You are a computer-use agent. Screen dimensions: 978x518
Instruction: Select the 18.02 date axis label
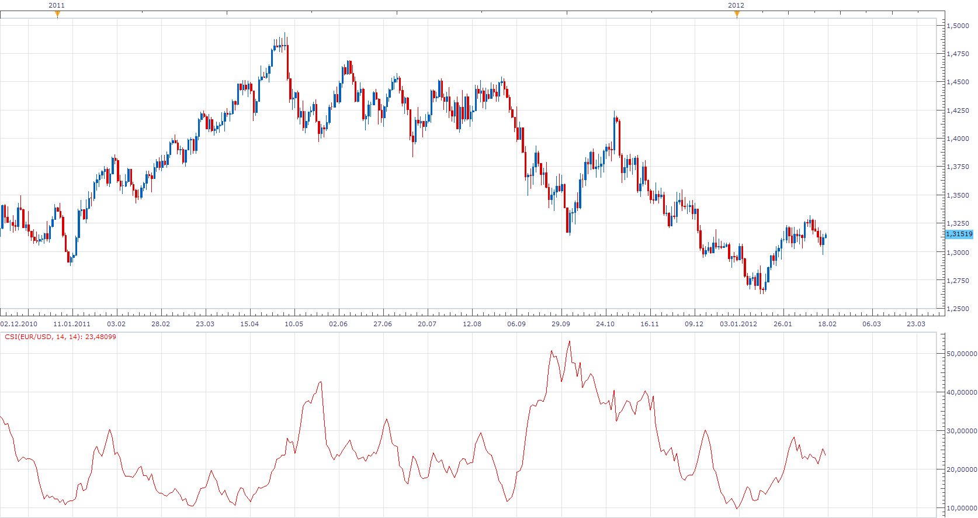827,324
